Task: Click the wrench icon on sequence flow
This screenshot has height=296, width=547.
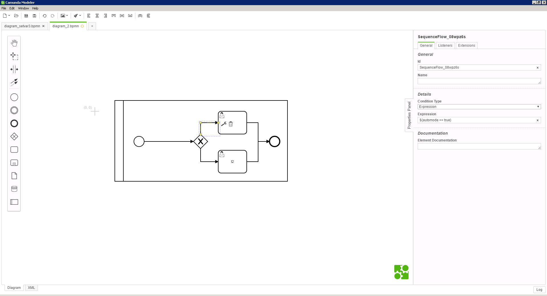Action: point(224,124)
